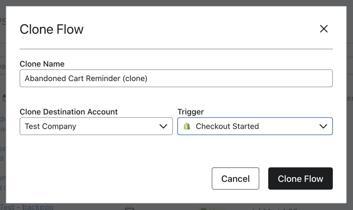Image resolution: width=353 pixels, height=210 pixels.
Task: Click the chevron icon on the Trigger dropdown
Action: pyautogui.click(x=324, y=126)
